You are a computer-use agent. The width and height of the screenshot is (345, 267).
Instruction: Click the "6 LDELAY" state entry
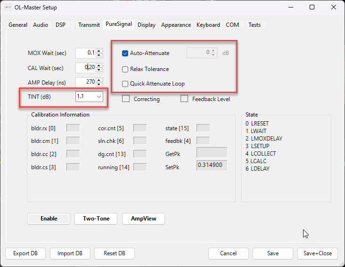click(257, 169)
